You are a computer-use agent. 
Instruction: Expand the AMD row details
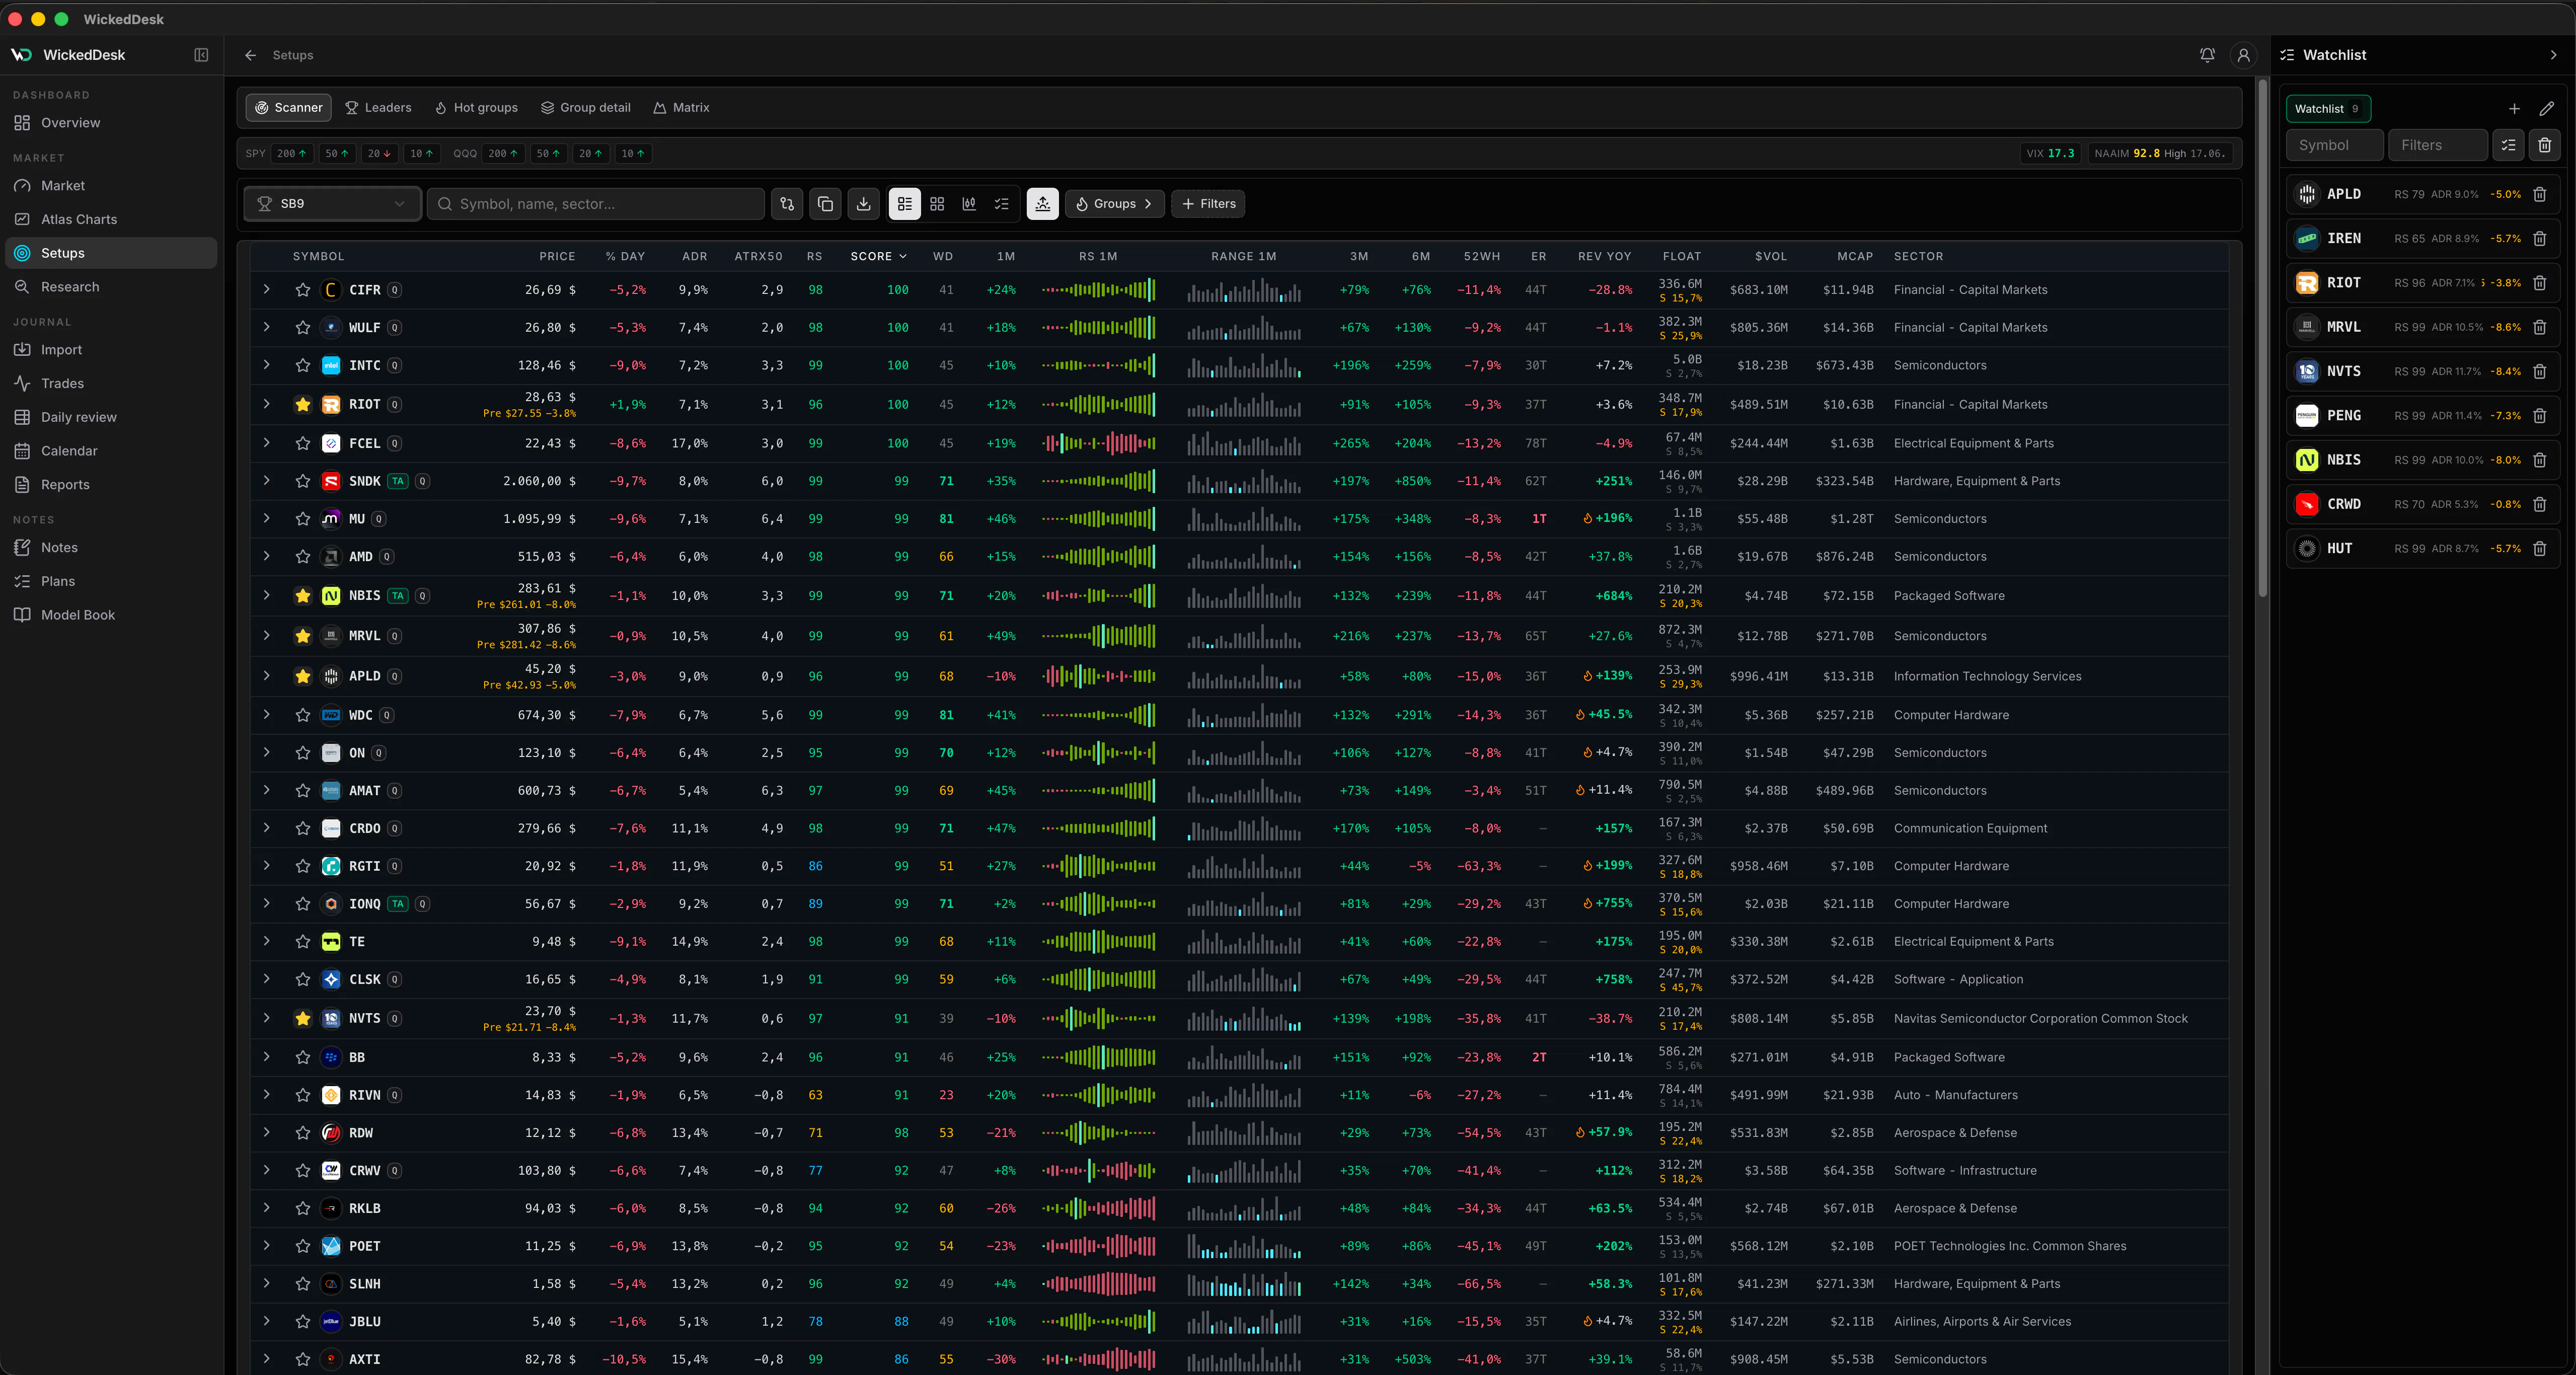pos(267,556)
